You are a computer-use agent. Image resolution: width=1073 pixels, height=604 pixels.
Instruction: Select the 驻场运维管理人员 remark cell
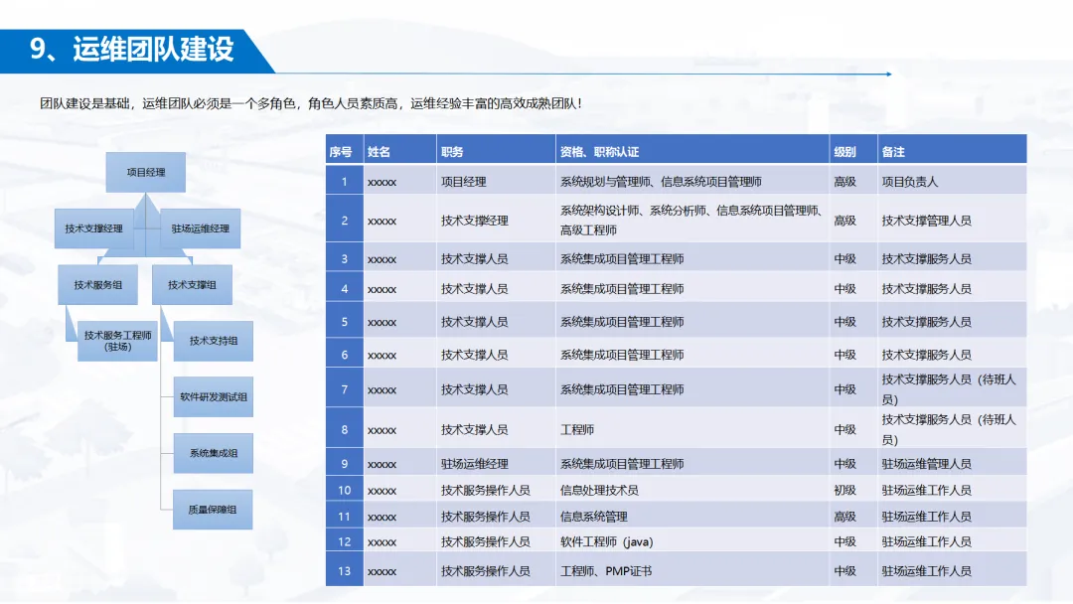[952, 463]
